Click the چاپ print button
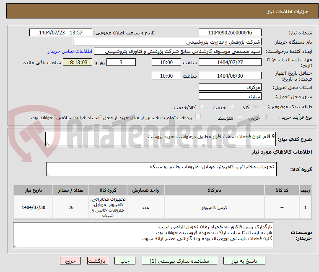 (125, 261)
